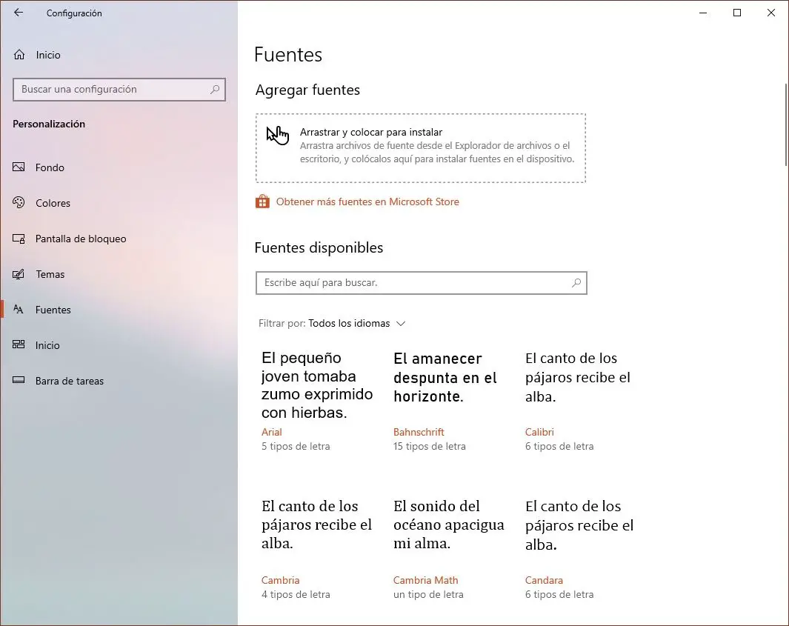789x626 pixels.
Task: Go back with the arrow icon
Action: [19, 13]
